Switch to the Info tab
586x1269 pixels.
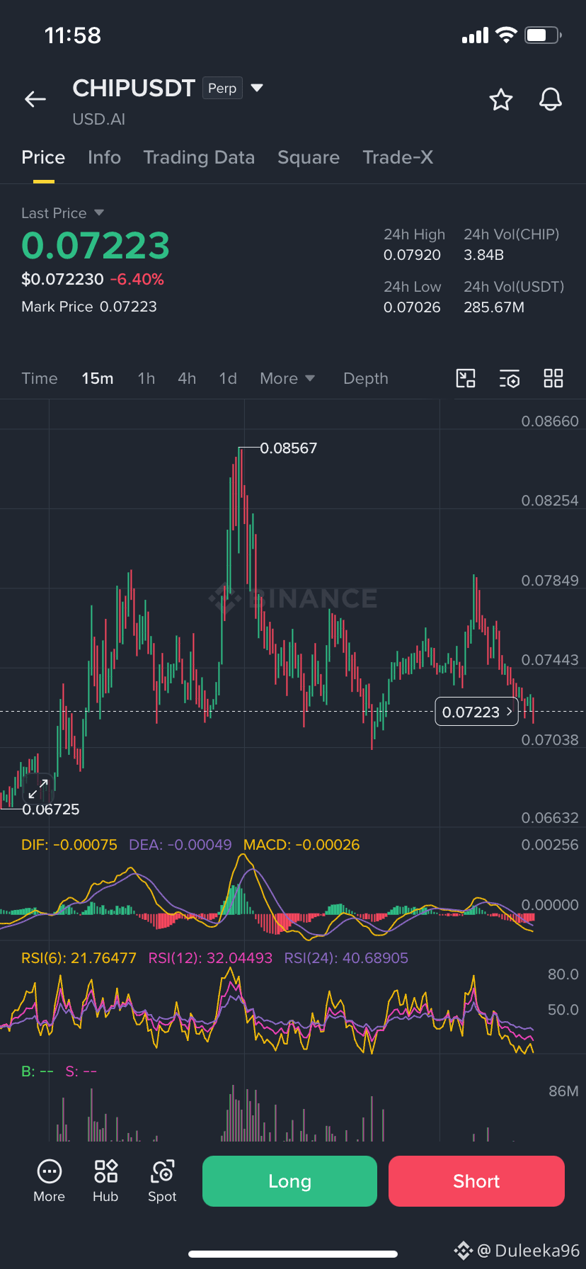[104, 157]
